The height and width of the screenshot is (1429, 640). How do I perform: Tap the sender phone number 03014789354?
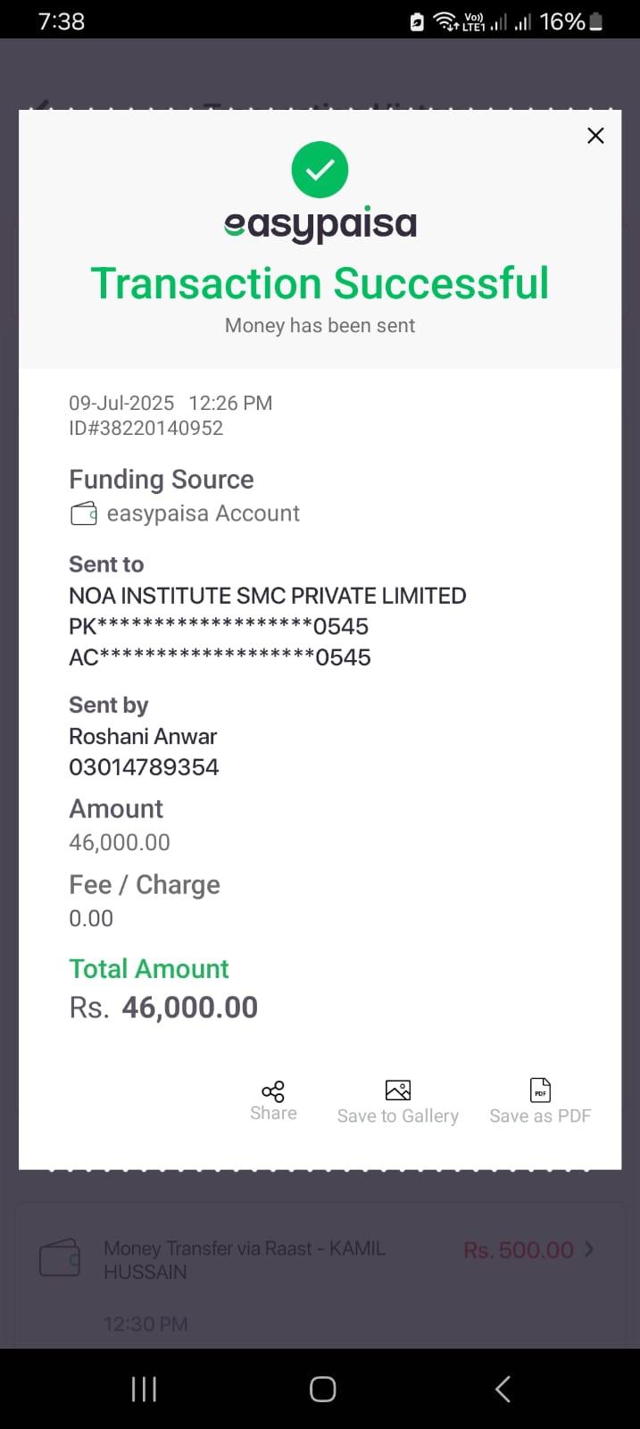click(144, 767)
